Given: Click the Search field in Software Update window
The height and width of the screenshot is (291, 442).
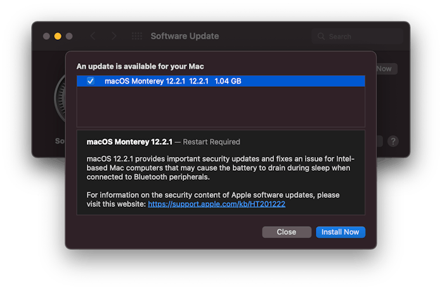Looking at the screenshot, I should point(357,36).
